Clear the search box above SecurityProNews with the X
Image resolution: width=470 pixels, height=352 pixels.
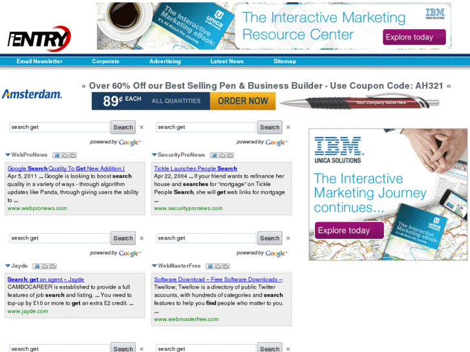point(288,127)
